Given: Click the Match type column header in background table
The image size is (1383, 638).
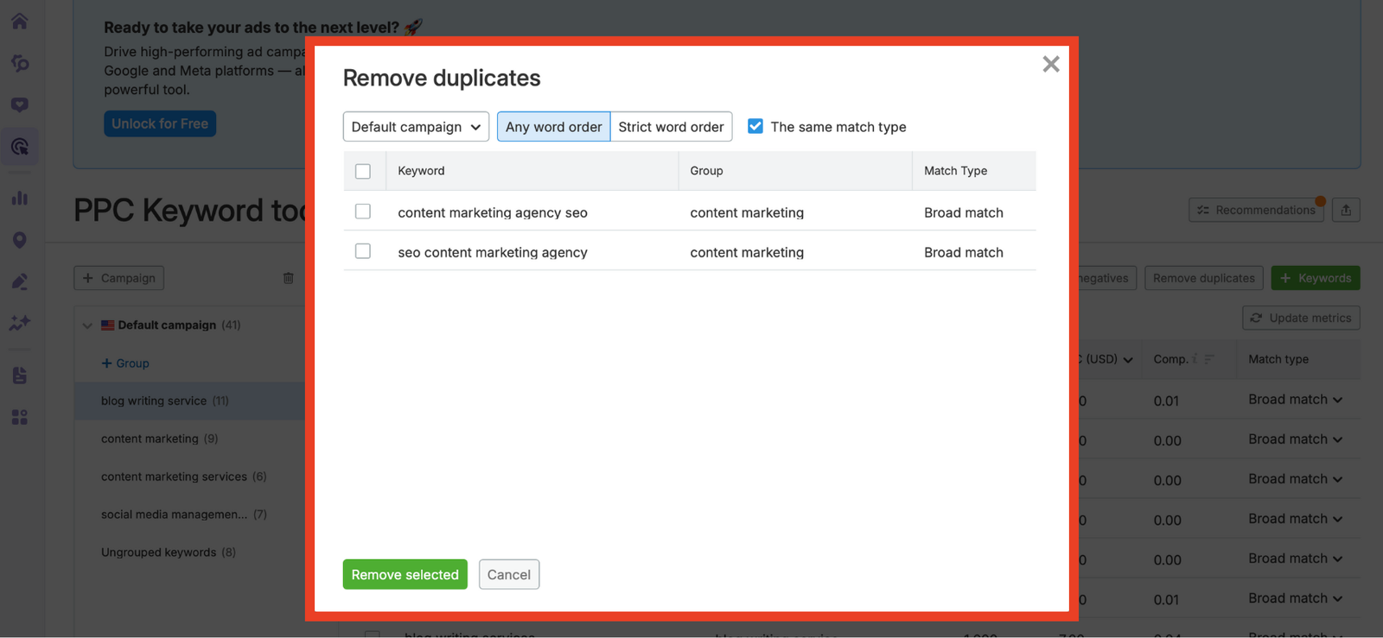Looking at the screenshot, I should pos(1278,359).
